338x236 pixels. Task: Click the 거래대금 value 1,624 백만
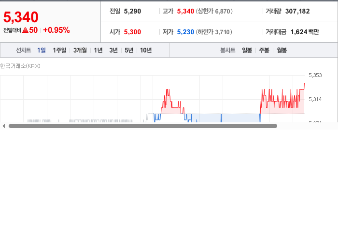305,32
